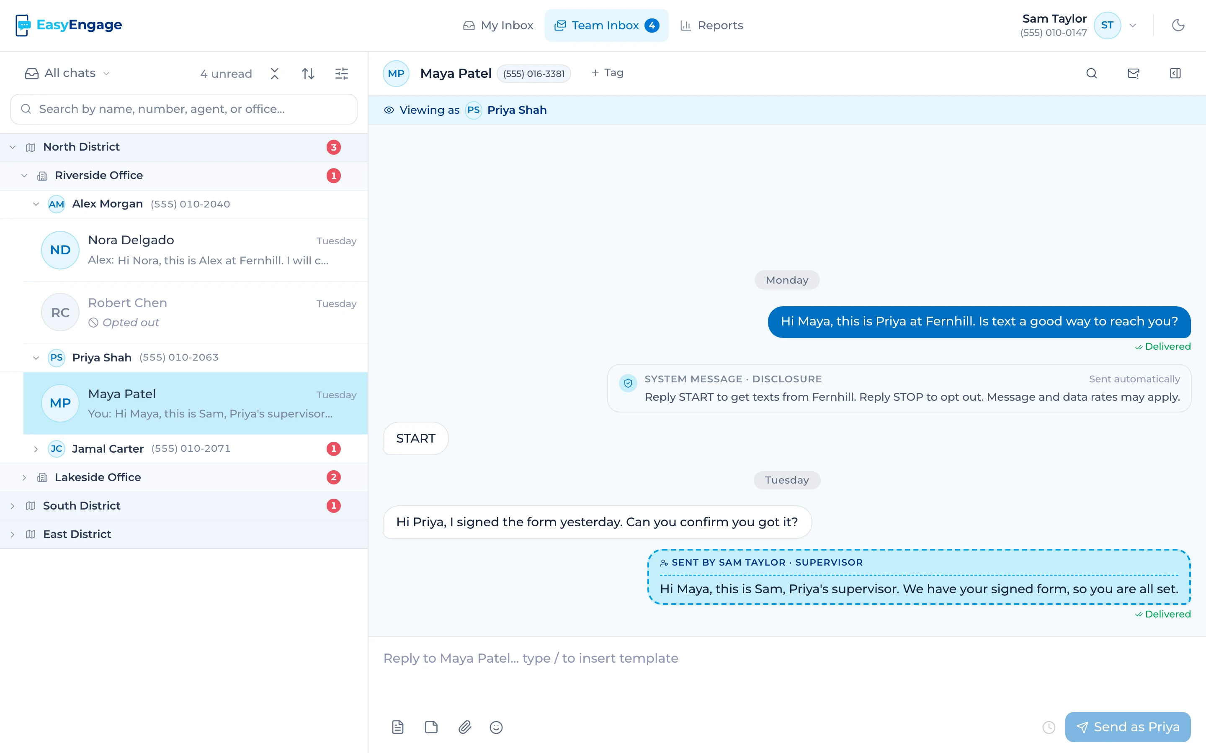Focus the search by name field
The height and width of the screenshot is (753, 1206).
(x=184, y=109)
